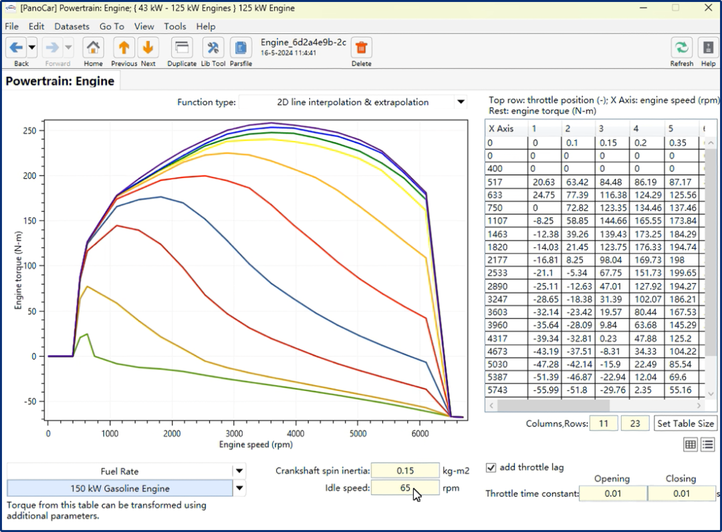
Task: Open the Back history dropdown arrow
Action: (32, 47)
